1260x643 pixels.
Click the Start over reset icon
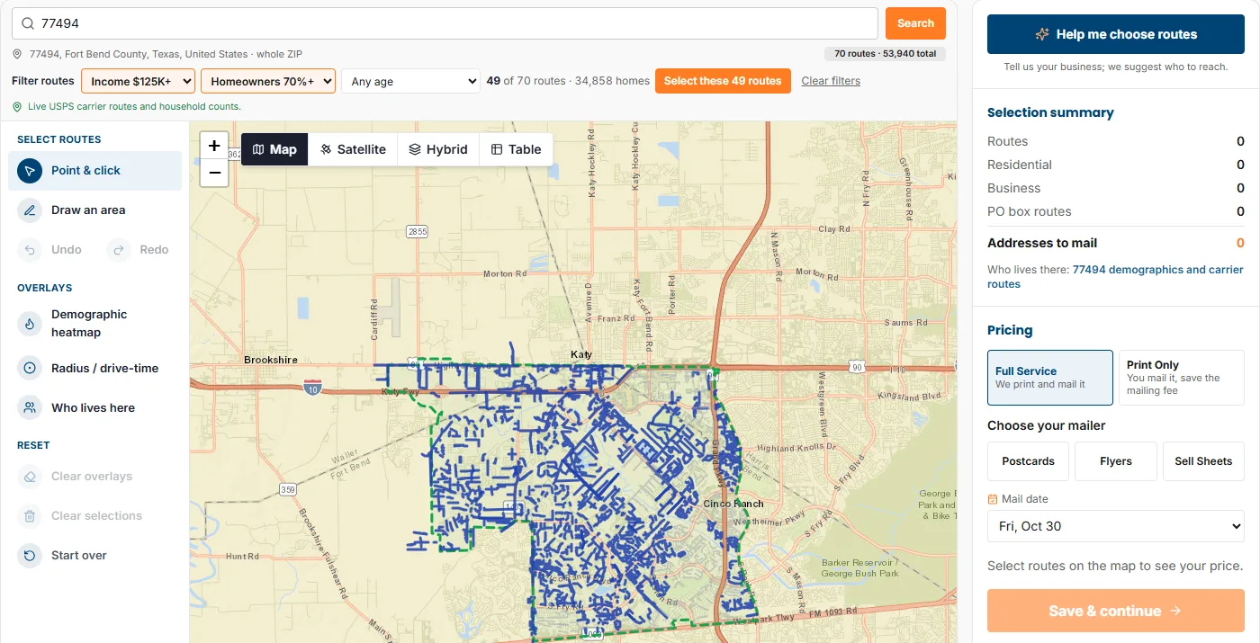pos(30,556)
